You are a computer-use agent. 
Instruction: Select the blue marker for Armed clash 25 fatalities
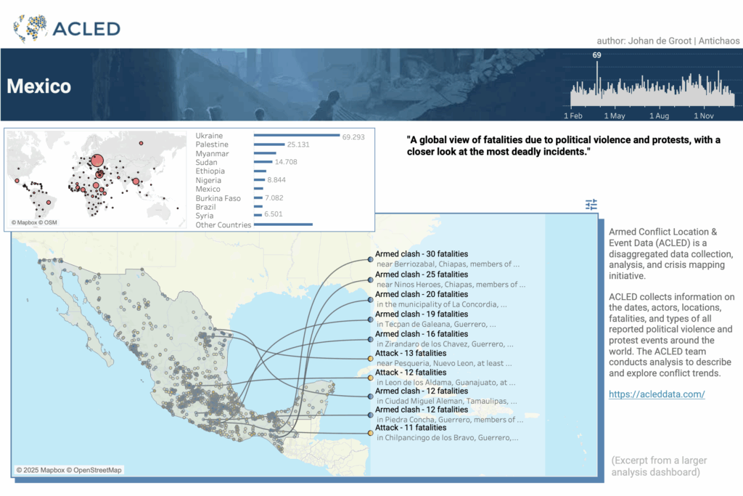pyautogui.click(x=370, y=280)
